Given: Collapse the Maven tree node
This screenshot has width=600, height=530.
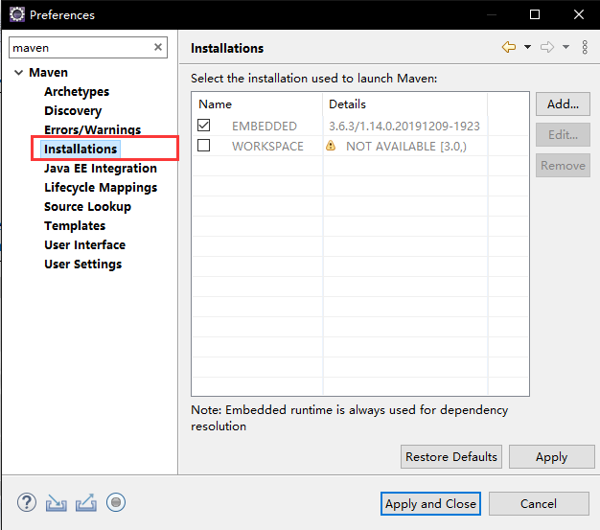Looking at the screenshot, I should click(x=18, y=72).
